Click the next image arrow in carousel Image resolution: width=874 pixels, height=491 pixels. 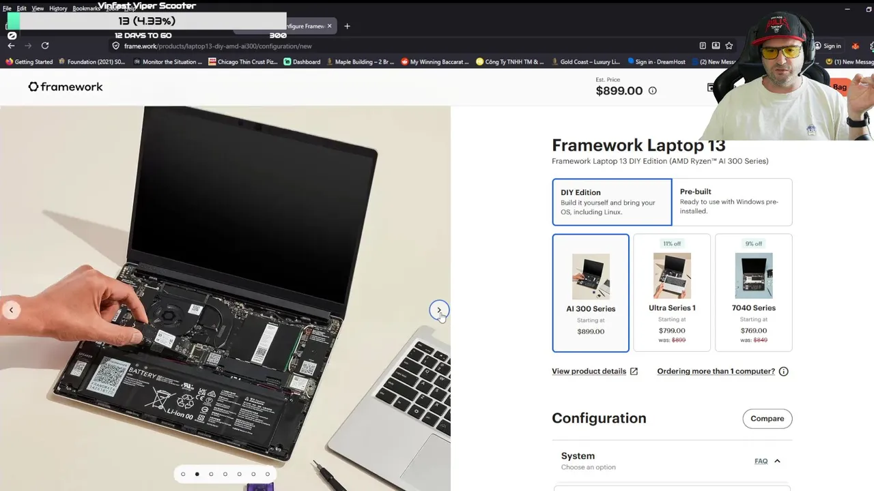click(x=439, y=310)
